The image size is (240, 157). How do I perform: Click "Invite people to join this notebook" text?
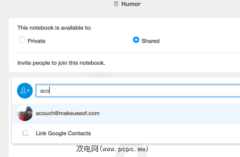click(61, 63)
